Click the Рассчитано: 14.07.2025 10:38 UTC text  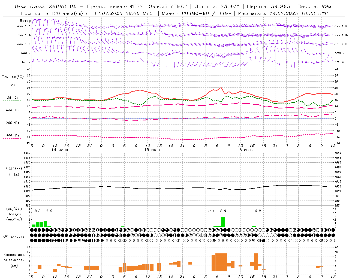coord(283,13)
